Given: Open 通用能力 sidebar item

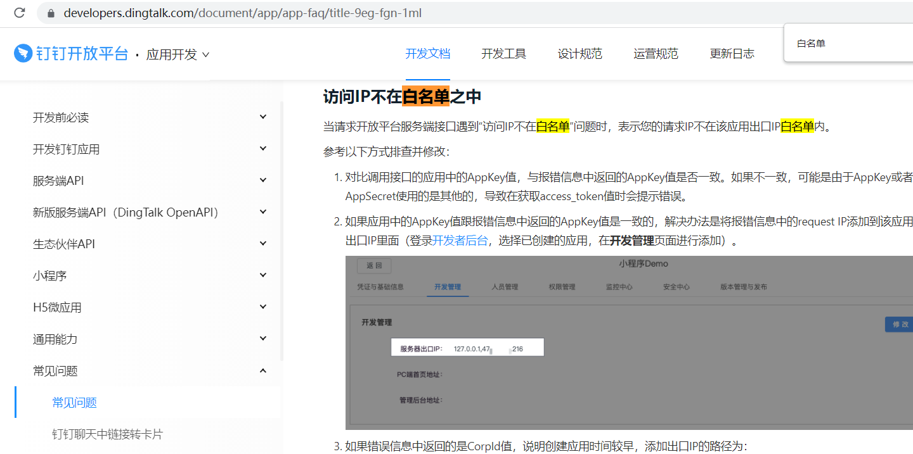Looking at the screenshot, I should [55, 339].
